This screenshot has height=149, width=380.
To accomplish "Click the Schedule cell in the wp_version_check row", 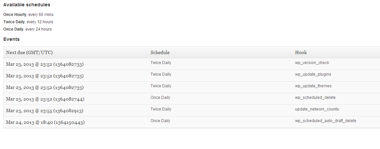I will point(161,63).
